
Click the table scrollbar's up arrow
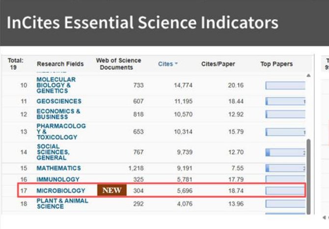[308, 76]
